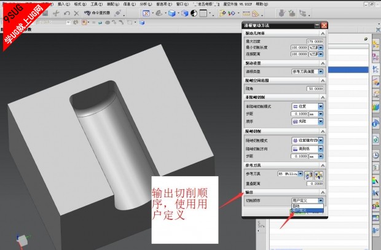Click the Delete X toolbar icon
Image resolution: width=381 pixels, height=250 pixels.
(x=76, y=13)
